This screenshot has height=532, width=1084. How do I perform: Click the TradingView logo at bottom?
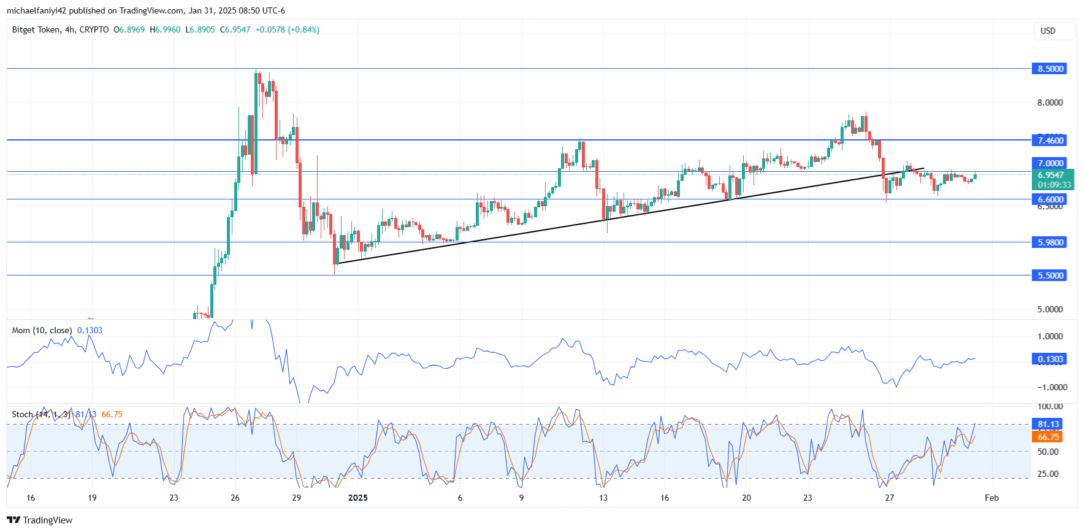tap(39, 520)
